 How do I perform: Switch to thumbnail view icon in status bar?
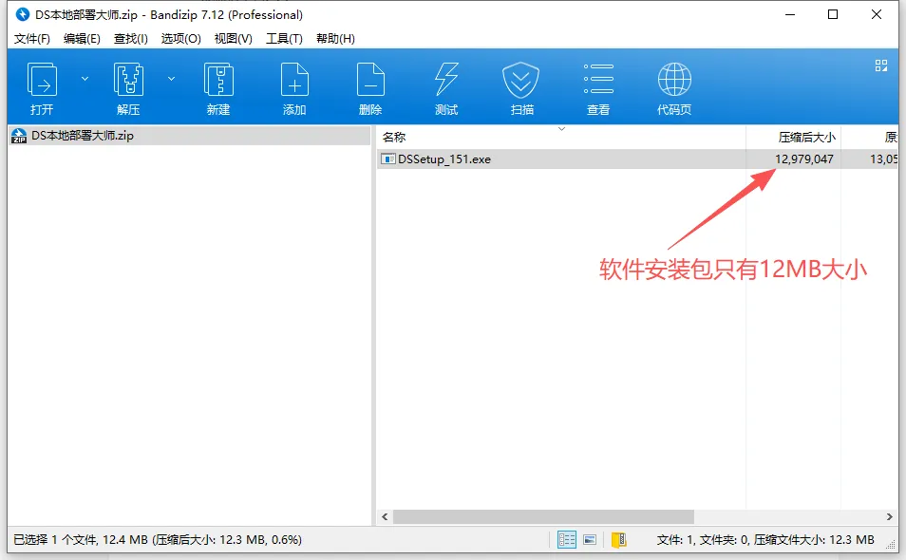[x=590, y=540]
